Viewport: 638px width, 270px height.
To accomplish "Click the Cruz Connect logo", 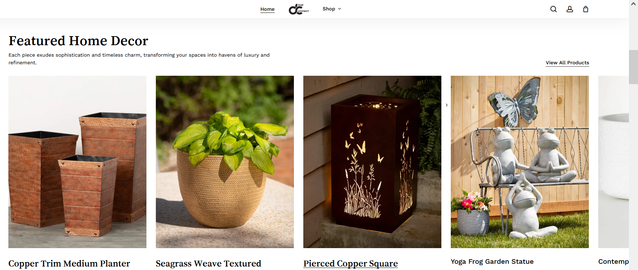I will click(299, 9).
